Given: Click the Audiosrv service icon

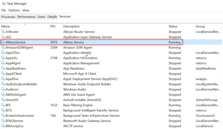Looking at the screenshot, I should [3, 89].
